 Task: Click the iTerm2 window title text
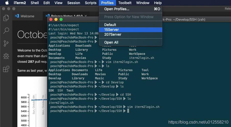pos(184,19)
